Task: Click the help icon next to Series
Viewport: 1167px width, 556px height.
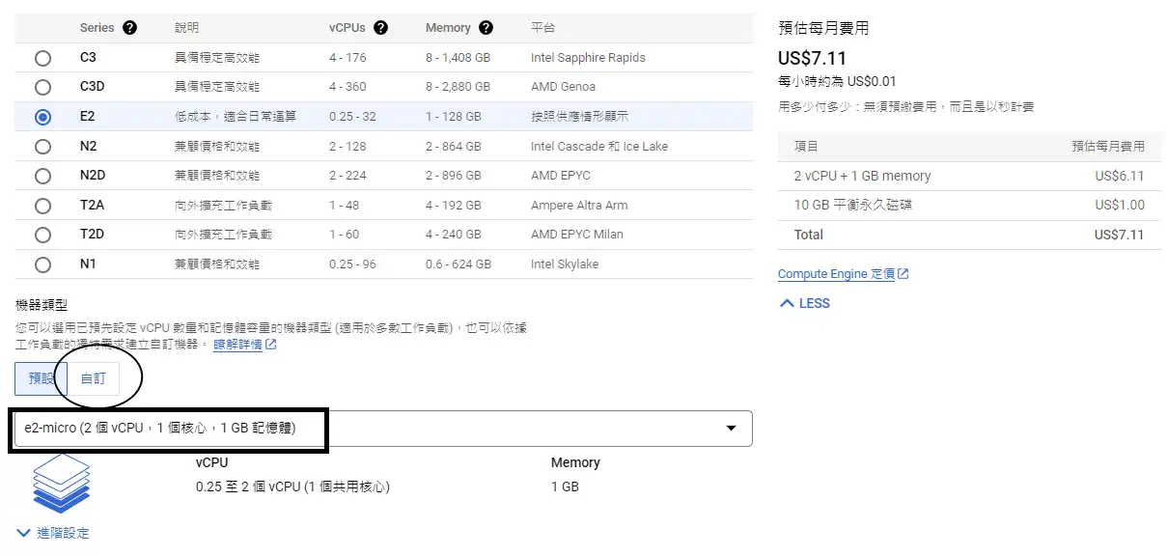Action: (129, 28)
